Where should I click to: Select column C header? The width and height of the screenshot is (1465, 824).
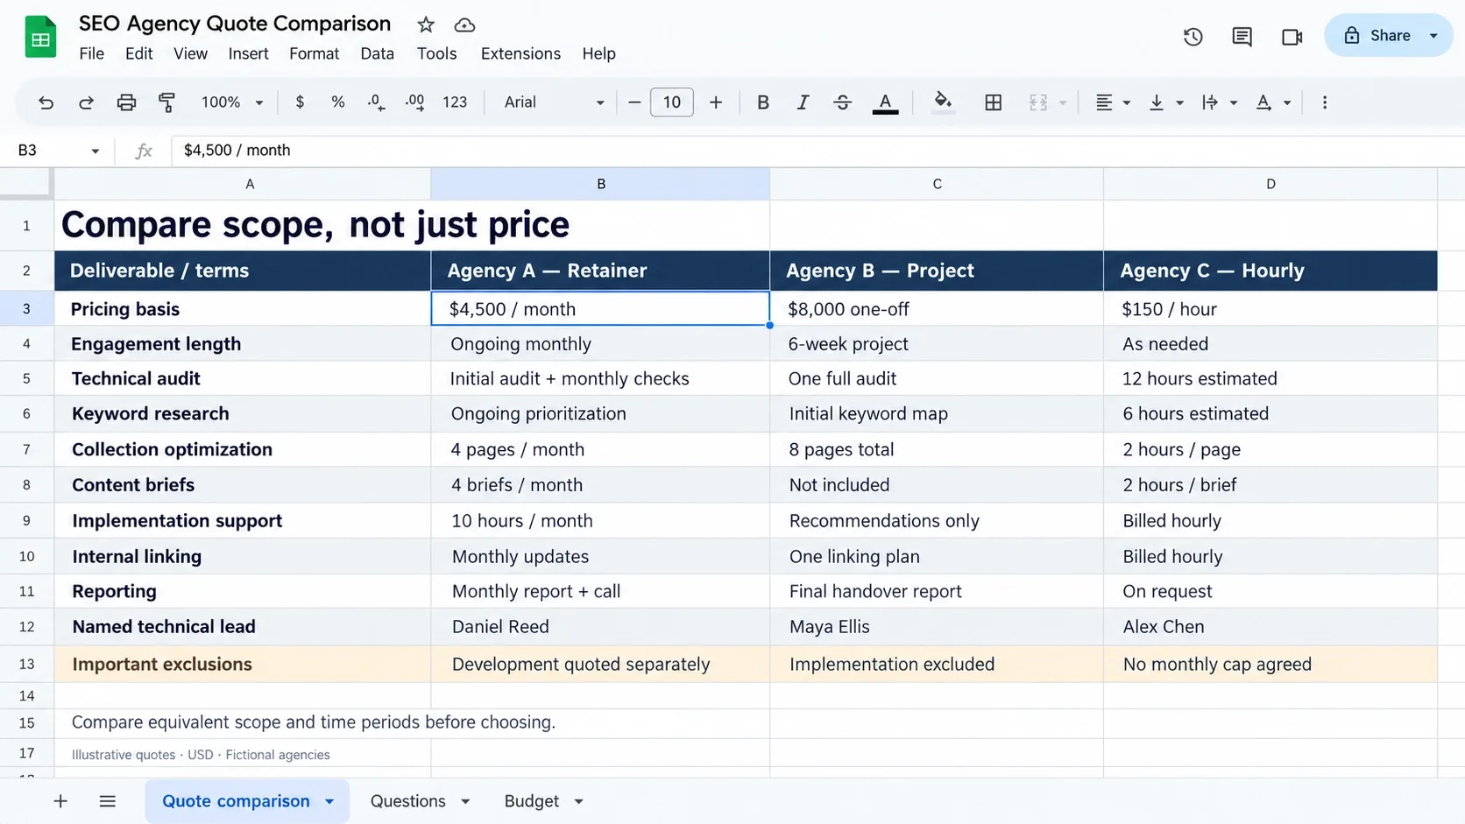coord(937,184)
